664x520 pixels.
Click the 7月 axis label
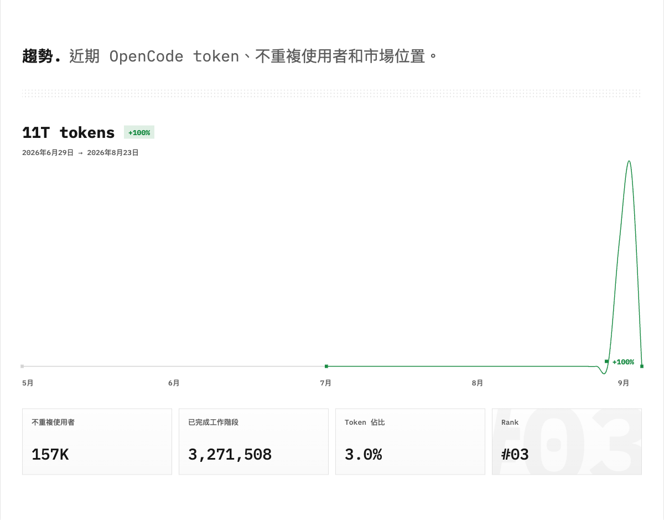coord(325,383)
